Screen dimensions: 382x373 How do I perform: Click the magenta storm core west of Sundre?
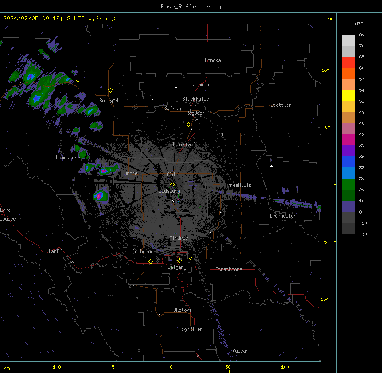(104, 171)
